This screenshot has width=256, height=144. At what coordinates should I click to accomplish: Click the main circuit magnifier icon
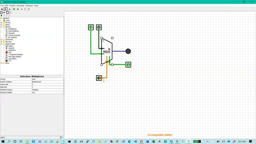(4, 20)
